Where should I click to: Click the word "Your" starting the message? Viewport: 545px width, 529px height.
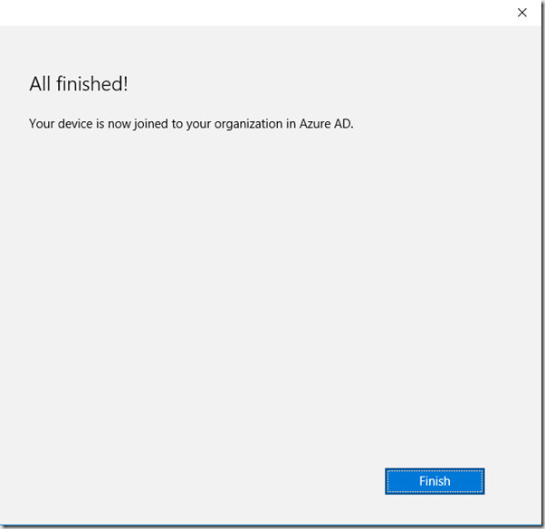[42, 124]
